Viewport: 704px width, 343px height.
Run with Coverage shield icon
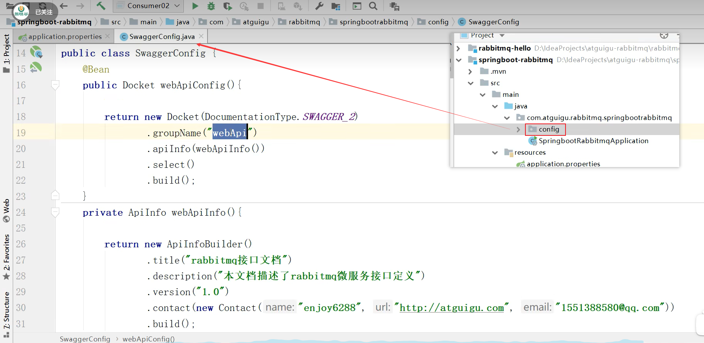228,6
